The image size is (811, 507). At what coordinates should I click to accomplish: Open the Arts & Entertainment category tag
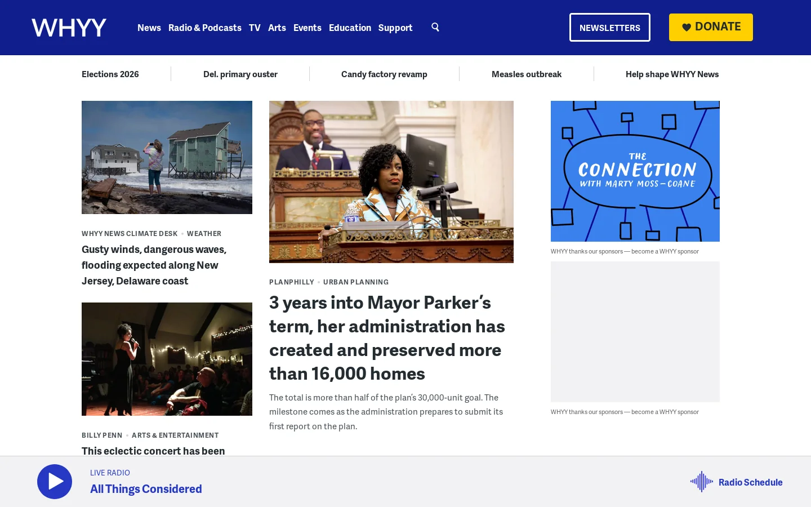[x=175, y=435]
